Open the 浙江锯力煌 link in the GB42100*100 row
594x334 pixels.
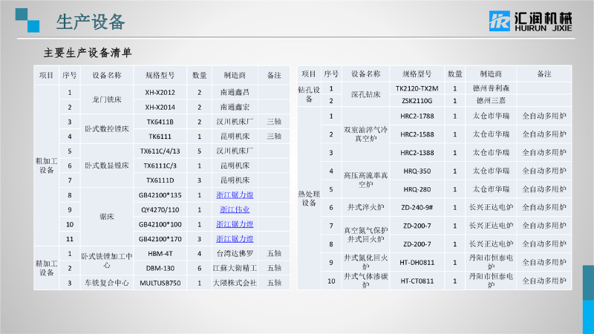[235, 224]
